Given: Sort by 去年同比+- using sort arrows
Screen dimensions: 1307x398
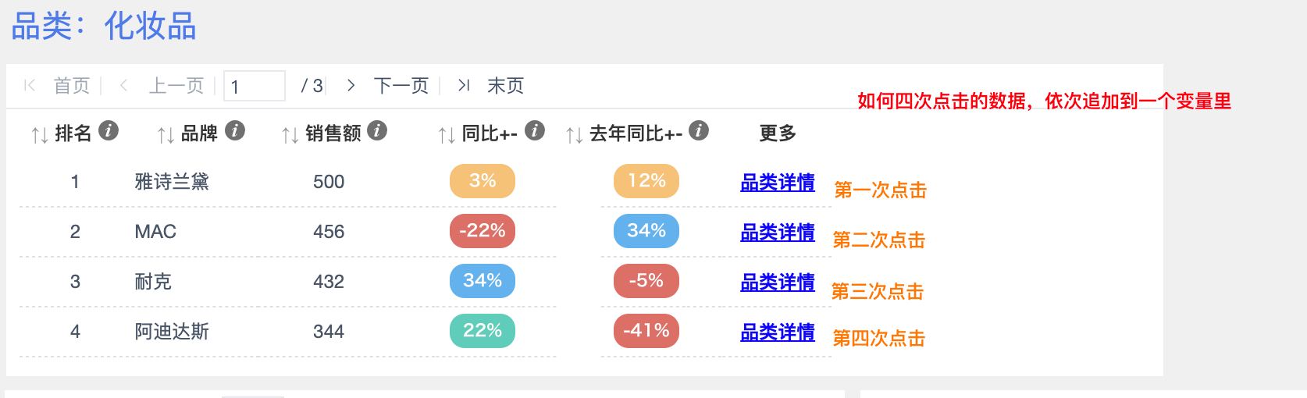Looking at the screenshot, I should [575, 135].
